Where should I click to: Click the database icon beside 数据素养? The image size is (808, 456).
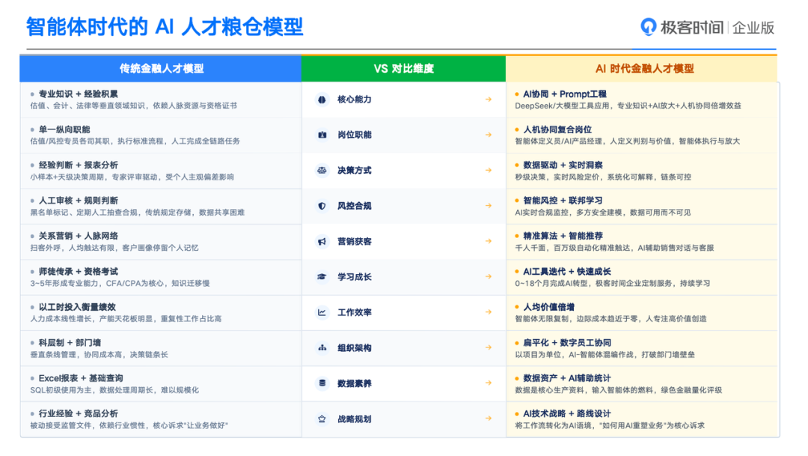click(x=322, y=383)
